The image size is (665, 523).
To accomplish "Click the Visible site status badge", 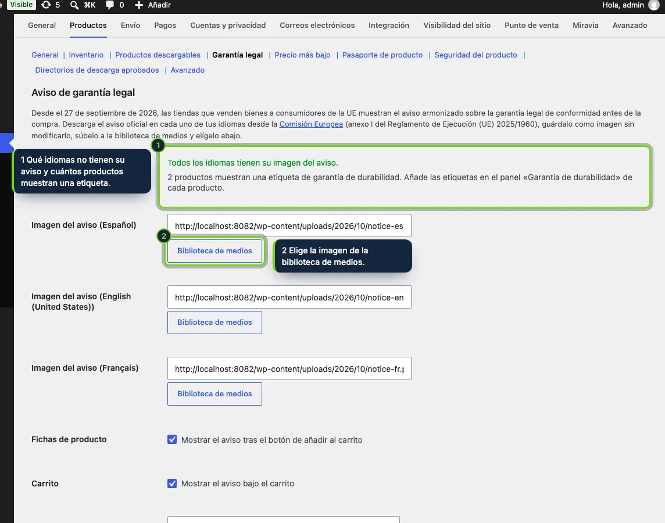I will pos(21,5).
